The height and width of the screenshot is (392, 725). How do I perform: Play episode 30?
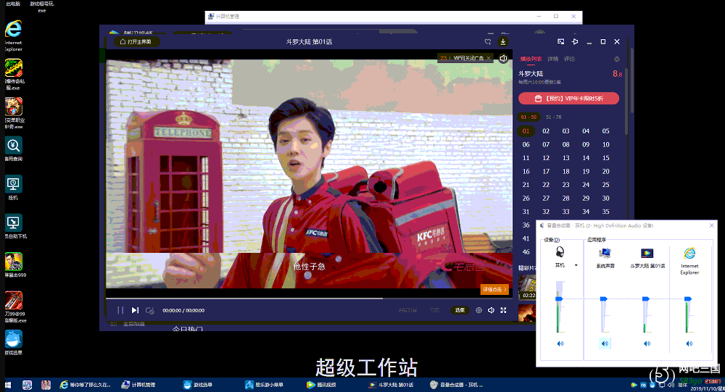605,199
